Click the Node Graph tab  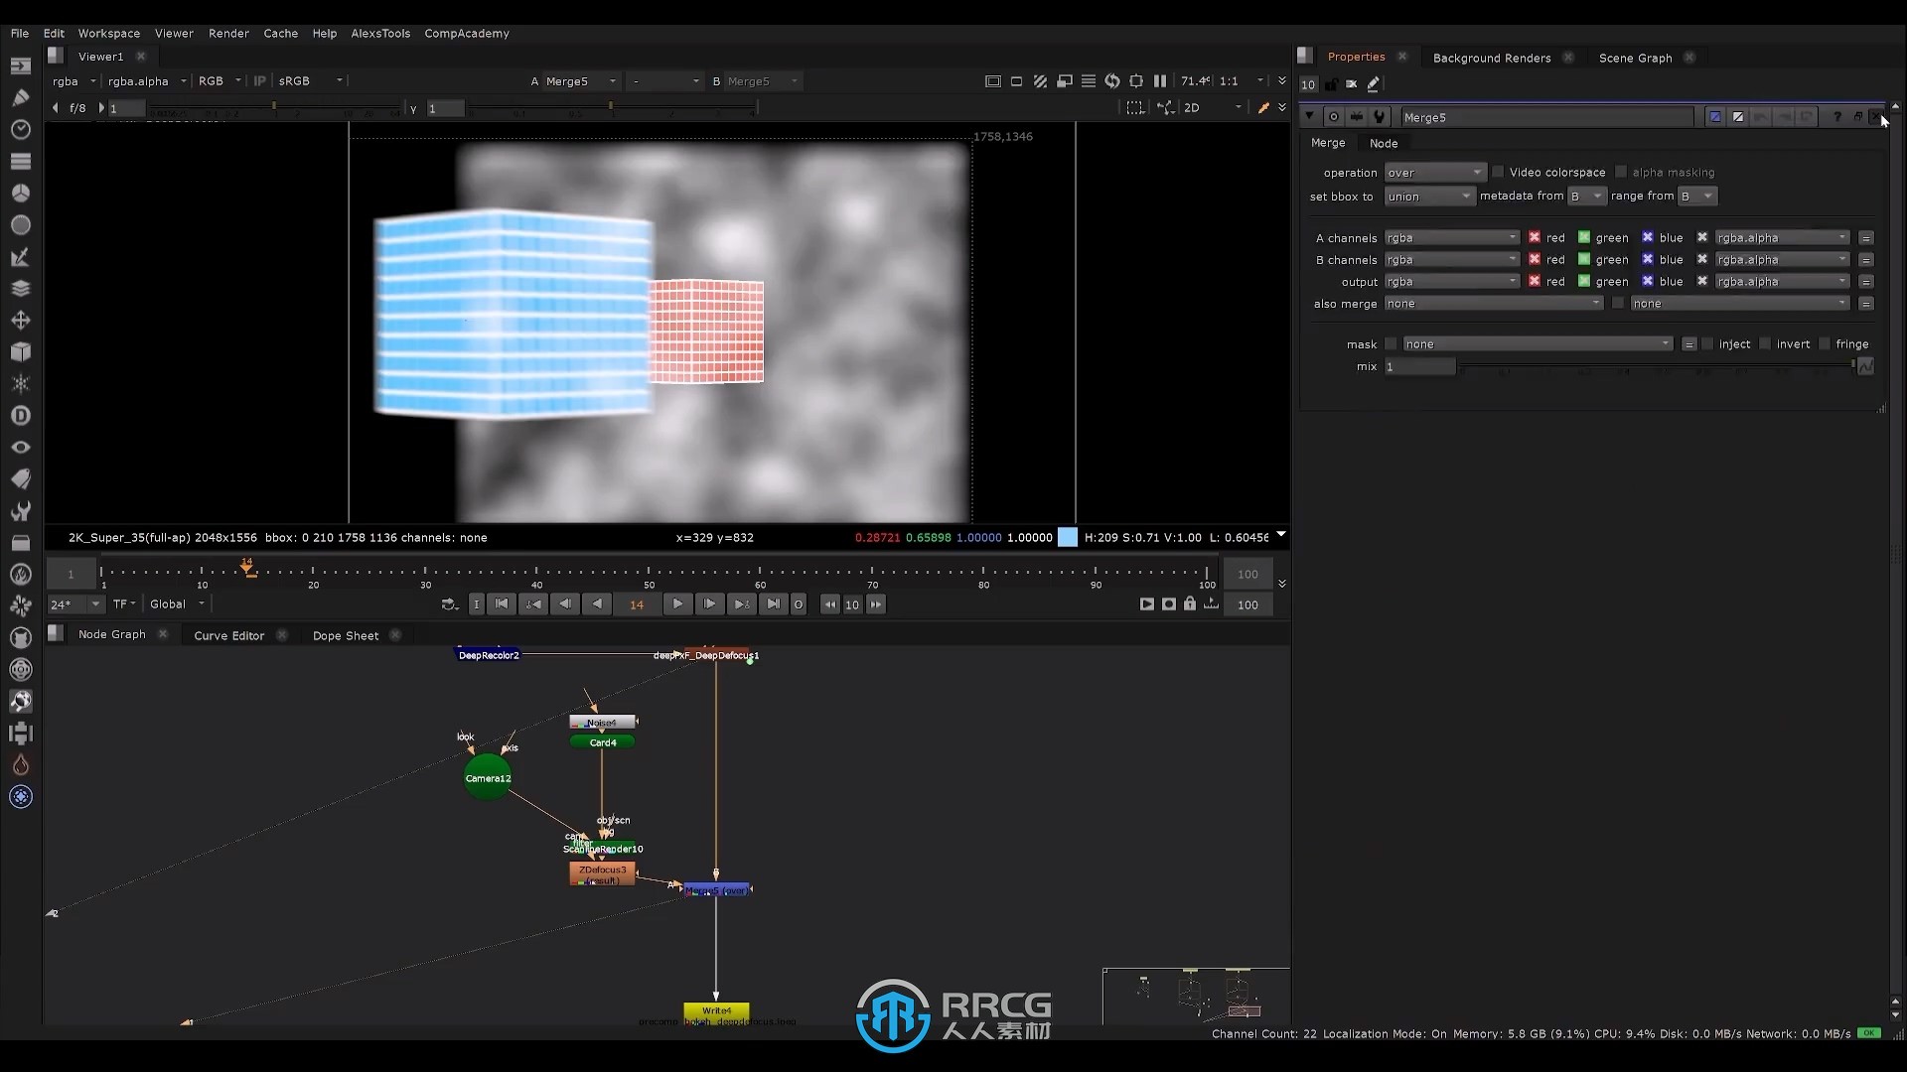111,635
